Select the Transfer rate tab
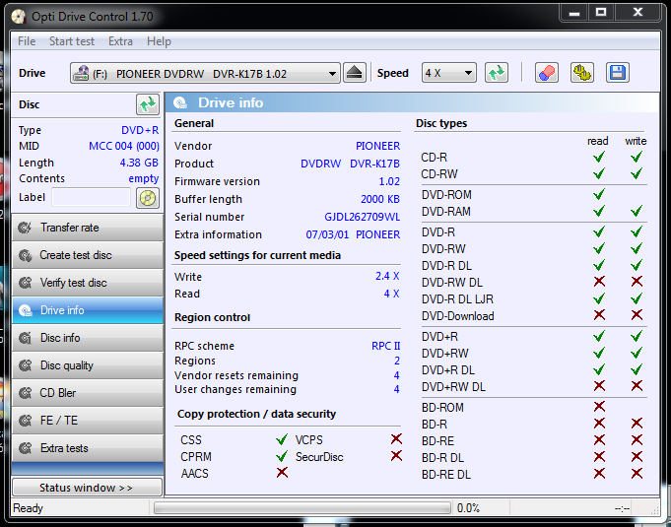Screen dimensions: 671x527 [88, 228]
